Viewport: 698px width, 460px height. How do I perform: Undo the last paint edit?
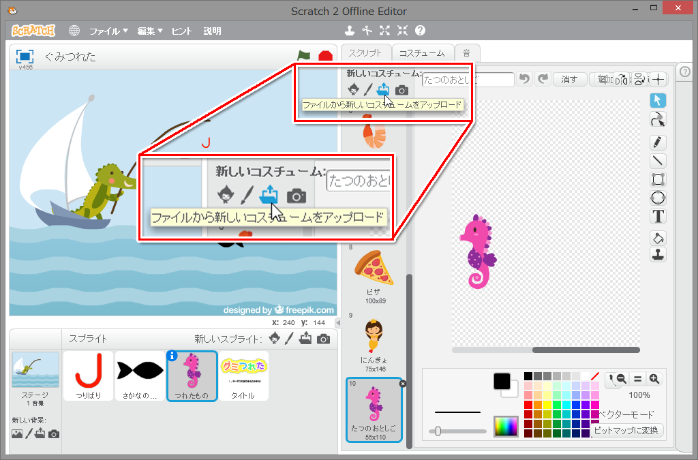click(x=525, y=79)
